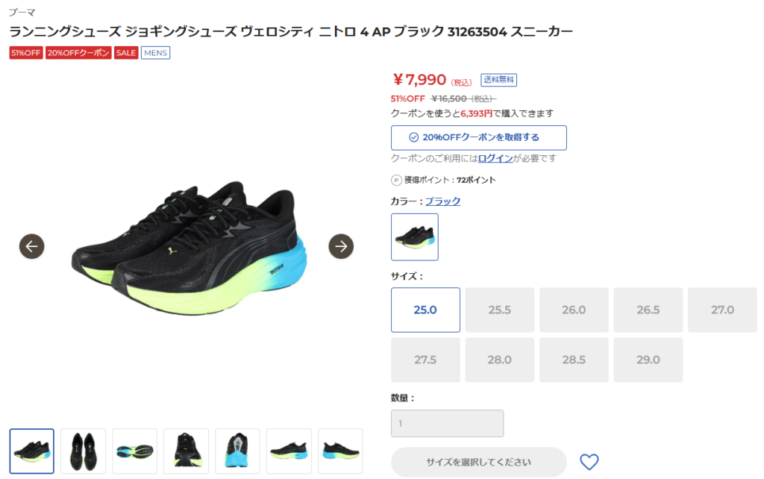Click the MENS category tag
This screenshot has height=479, width=764.
coord(155,53)
